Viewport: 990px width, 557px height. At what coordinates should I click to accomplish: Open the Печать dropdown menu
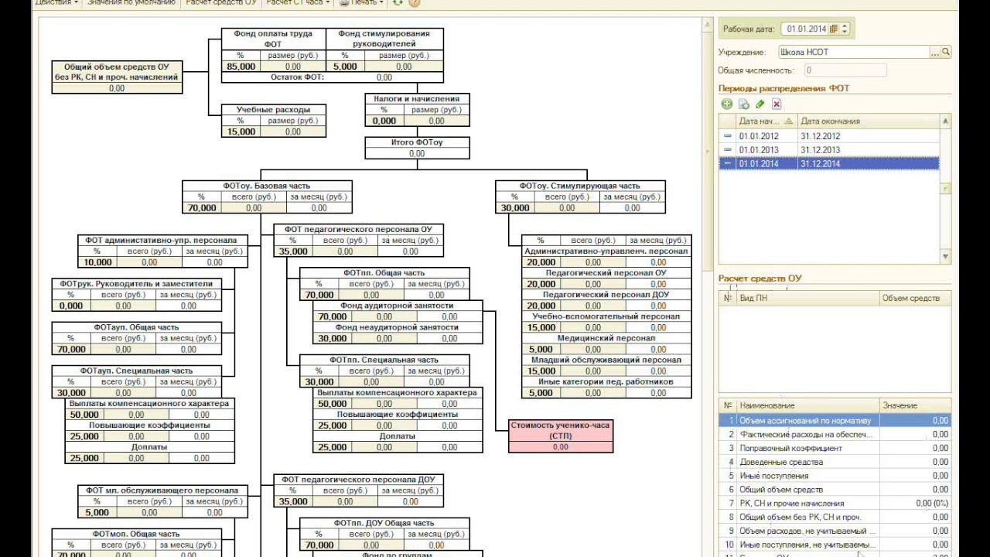coord(363,2)
